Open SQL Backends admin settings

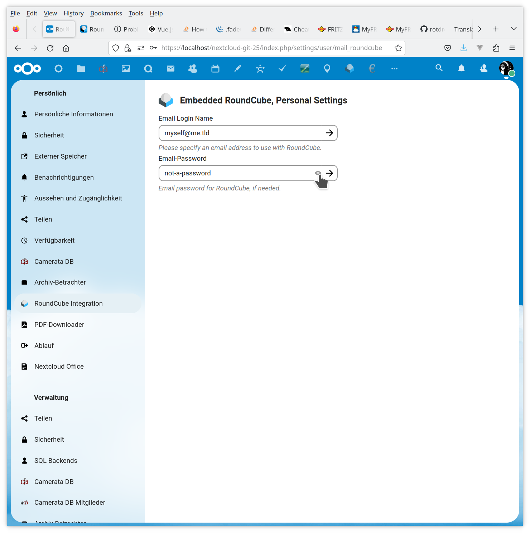[x=78, y=461]
